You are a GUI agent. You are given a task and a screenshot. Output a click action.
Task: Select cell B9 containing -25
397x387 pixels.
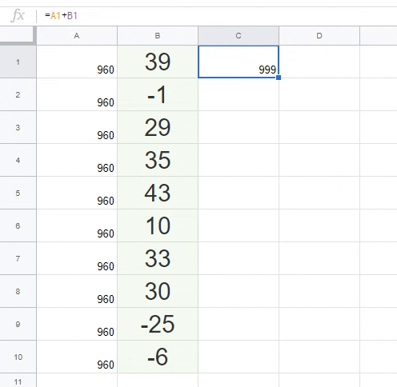pos(158,324)
